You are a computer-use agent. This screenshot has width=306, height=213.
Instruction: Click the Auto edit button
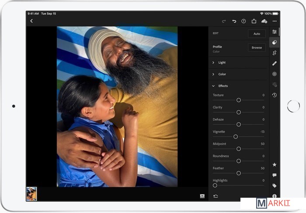pos(257,34)
